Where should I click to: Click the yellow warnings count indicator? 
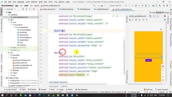point(113,16)
